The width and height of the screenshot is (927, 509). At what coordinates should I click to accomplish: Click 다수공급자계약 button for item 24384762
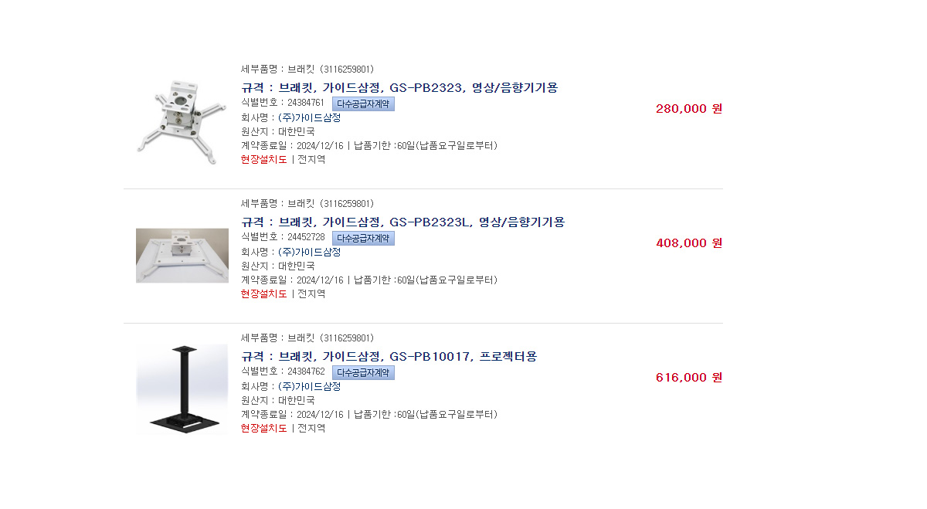[363, 372]
